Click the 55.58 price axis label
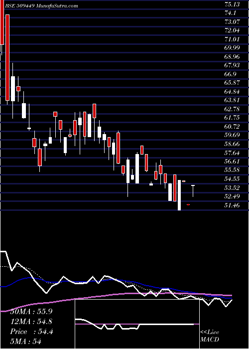Screen dimensions: 249x349 (232, 170)
